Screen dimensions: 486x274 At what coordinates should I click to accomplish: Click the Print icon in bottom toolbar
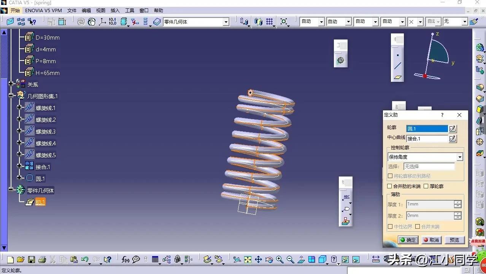pos(42,260)
